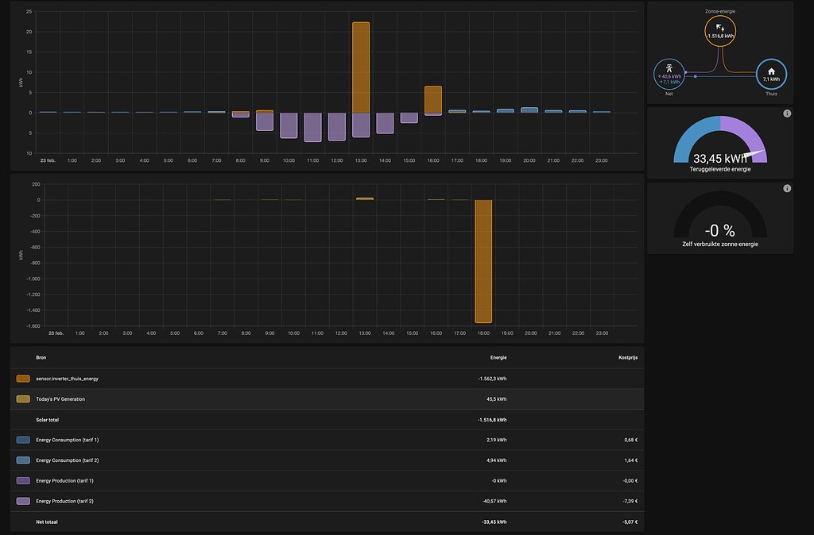This screenshot has height=535, width=814.
Task: Click the 33,45 kWh gauge value
Action: pos(719,158)
